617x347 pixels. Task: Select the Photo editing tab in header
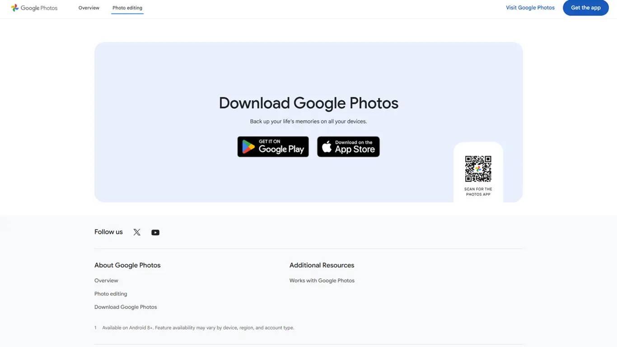(127, 8)
